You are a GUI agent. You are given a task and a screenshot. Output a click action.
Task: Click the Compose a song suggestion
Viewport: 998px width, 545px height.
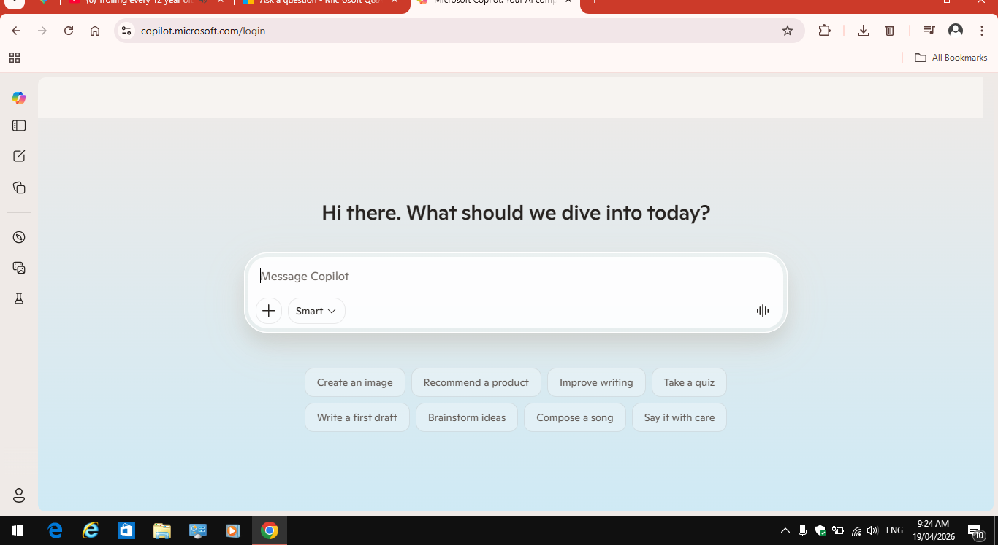(x=575, y=417)
